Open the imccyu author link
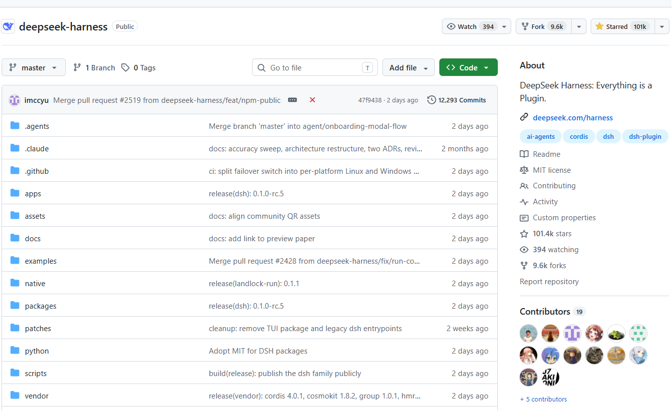This screenshot has height=411, width=672. [36, 100]
